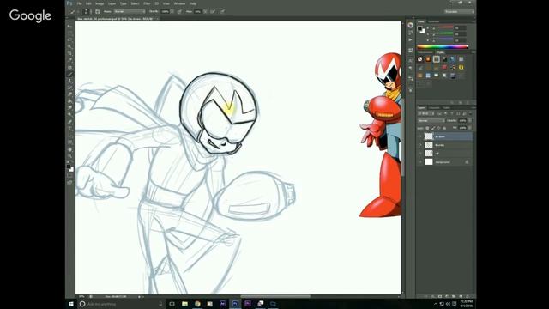Select the Eyedropper tool
549x309 pixels.
(x=70, y=60)
